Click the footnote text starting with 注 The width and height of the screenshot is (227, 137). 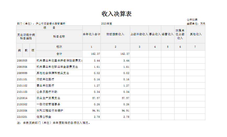[x=53, y=123]
